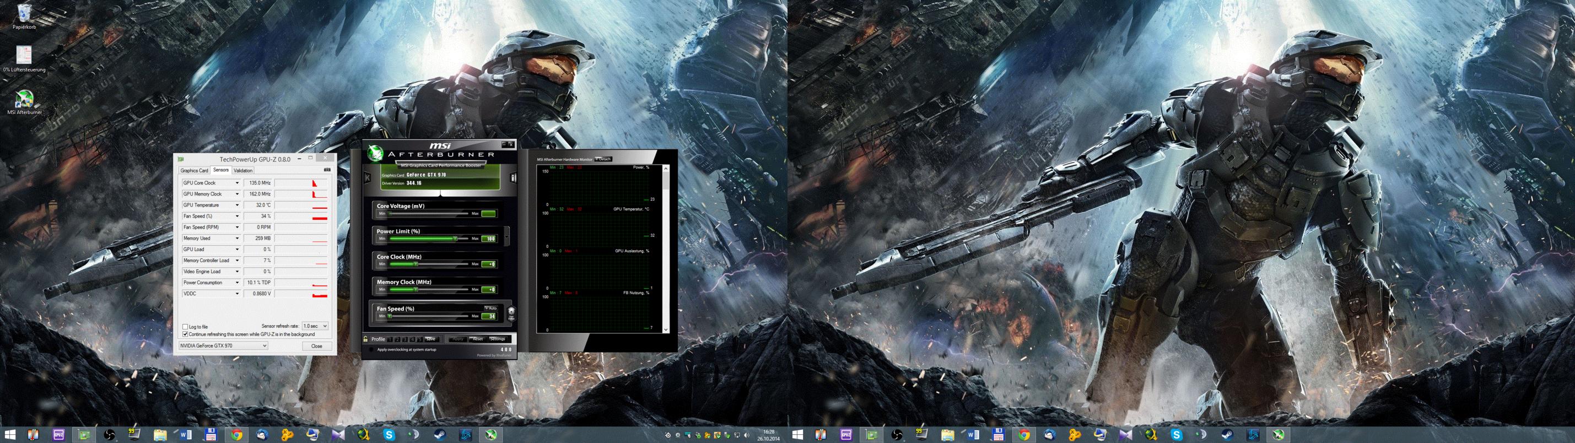Switch to the Graphics Card tab
Viewport: 1575px width, 443px height.
point(195,170)
